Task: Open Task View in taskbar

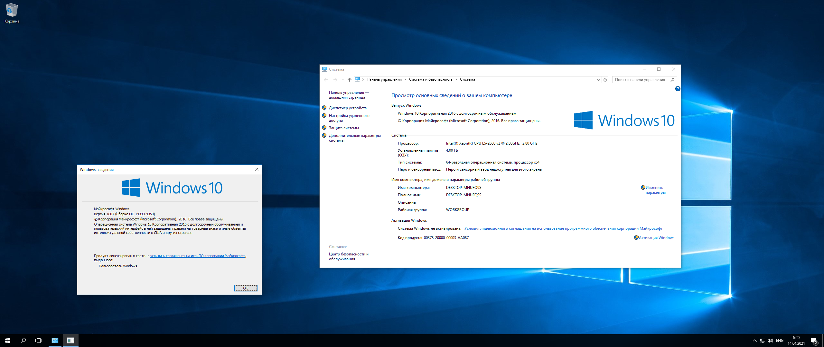Action: (39, 341)
